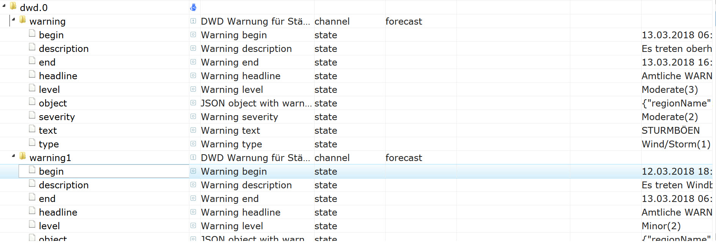The image size is (716, 244).
Task: Click the Moderate(3) level value
Action: [669, 90]
